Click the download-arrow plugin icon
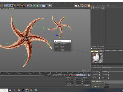The height and width of the screenshot is (92, 123). (79, 6)
